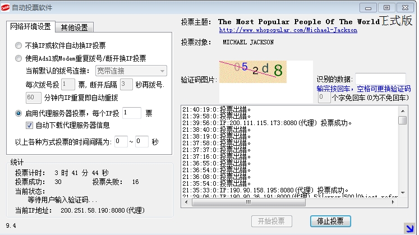Screen dimensions: 419x235
Task: Click the MICHAEL JACKSON vote target text
Action: 248,42
